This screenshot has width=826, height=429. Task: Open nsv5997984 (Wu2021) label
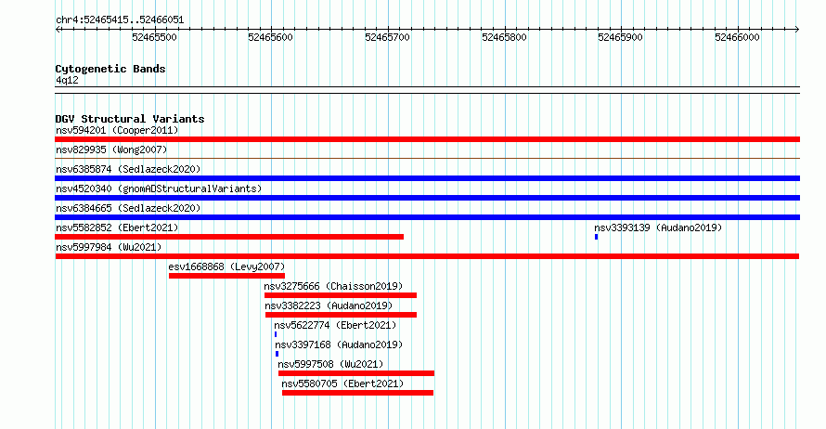click(x=109, y=247)
